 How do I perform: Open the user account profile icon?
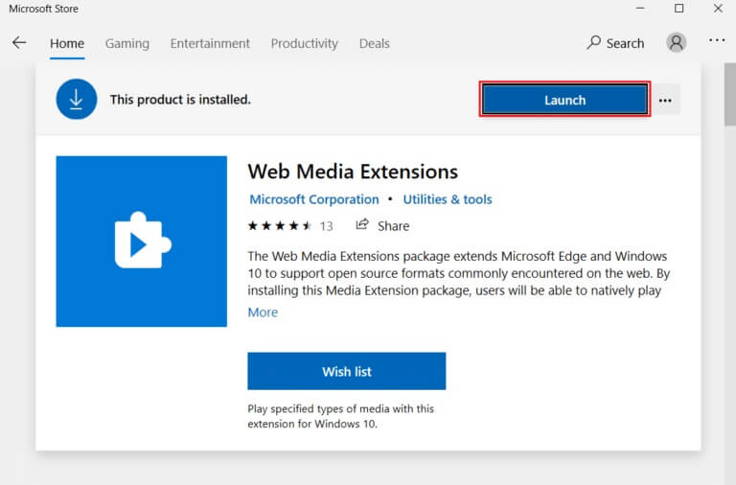(x=676, y=43)
